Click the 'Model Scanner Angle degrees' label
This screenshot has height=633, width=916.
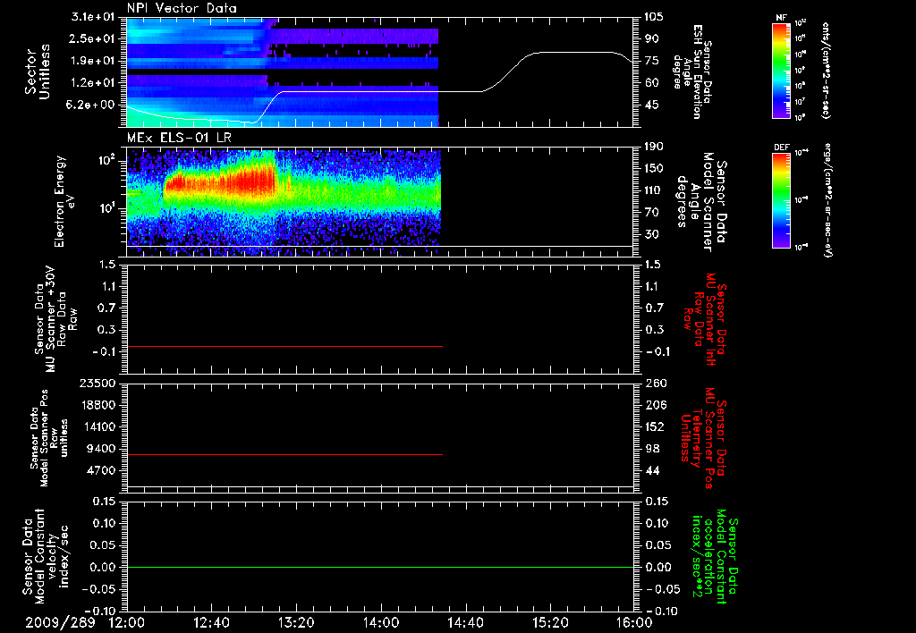click(701, 201)
